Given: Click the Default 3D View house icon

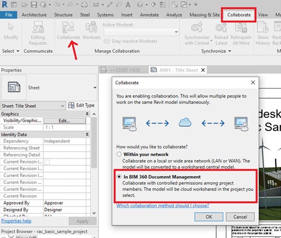Looking at the screenshot, I should pos(140,5).
